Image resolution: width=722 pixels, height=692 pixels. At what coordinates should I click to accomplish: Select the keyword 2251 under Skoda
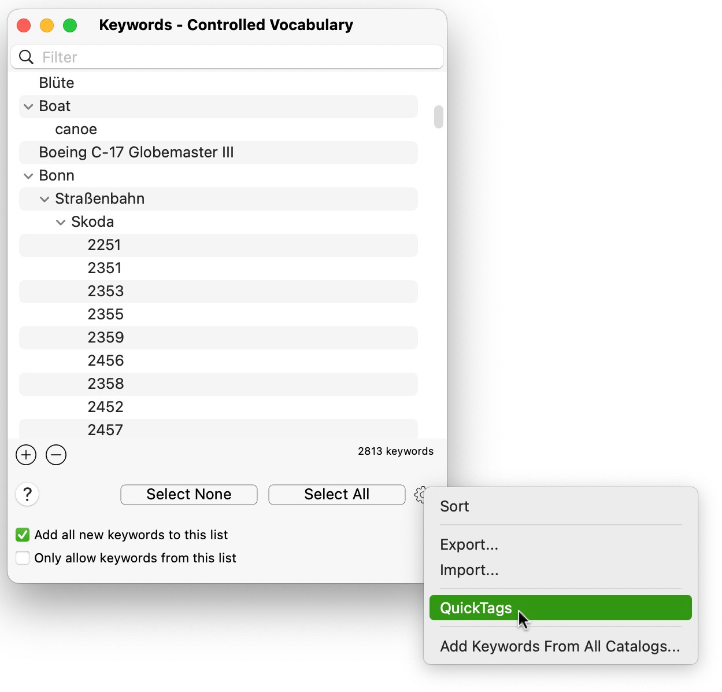pos(105,245)
